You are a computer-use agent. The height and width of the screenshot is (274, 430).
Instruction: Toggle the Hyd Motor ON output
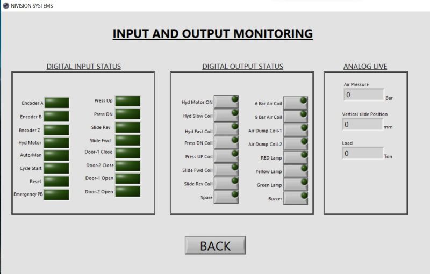click(x=226, y=102)
